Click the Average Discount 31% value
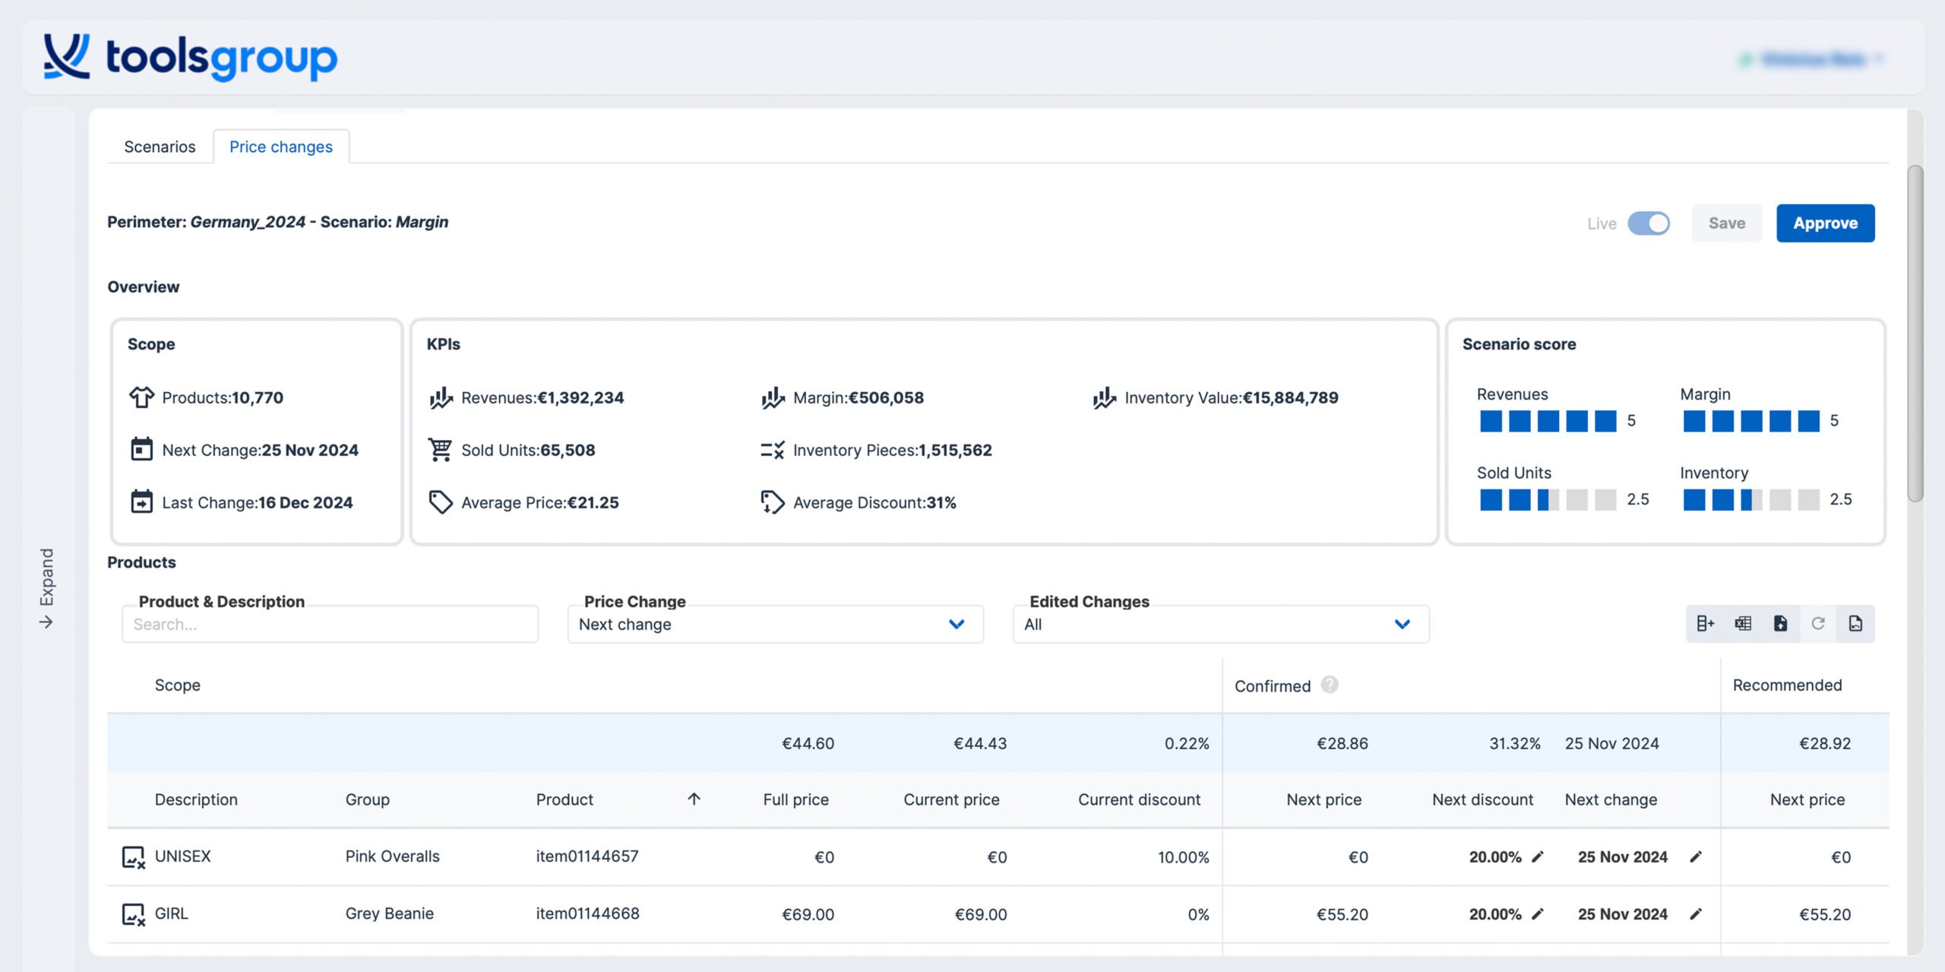 (x=941, y=502)
